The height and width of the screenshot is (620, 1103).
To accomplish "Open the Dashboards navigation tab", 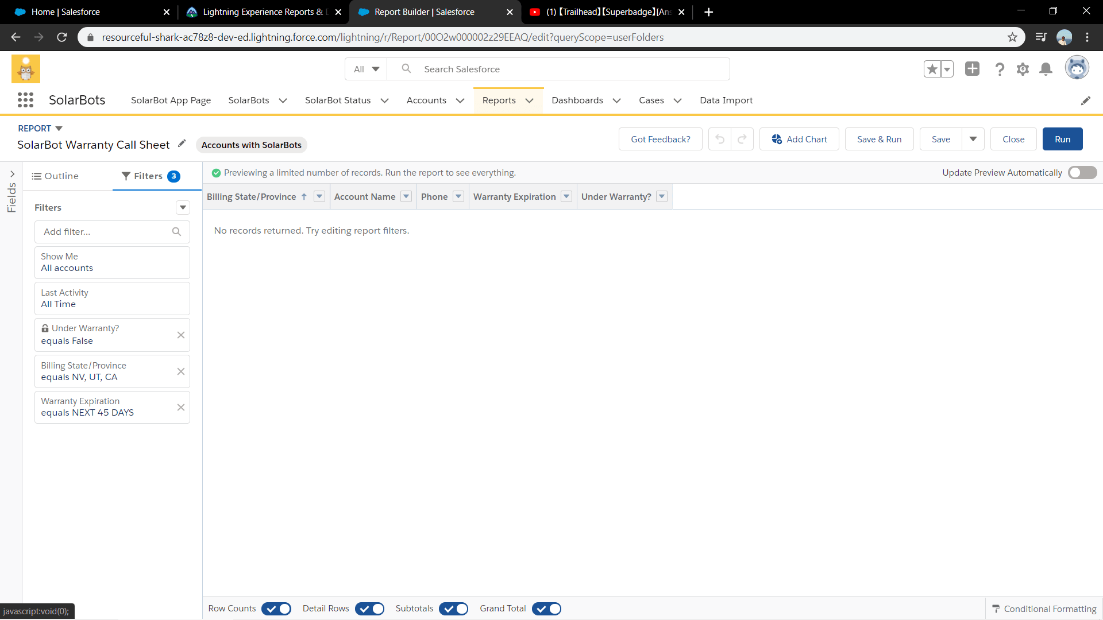I will coord(577,100).
